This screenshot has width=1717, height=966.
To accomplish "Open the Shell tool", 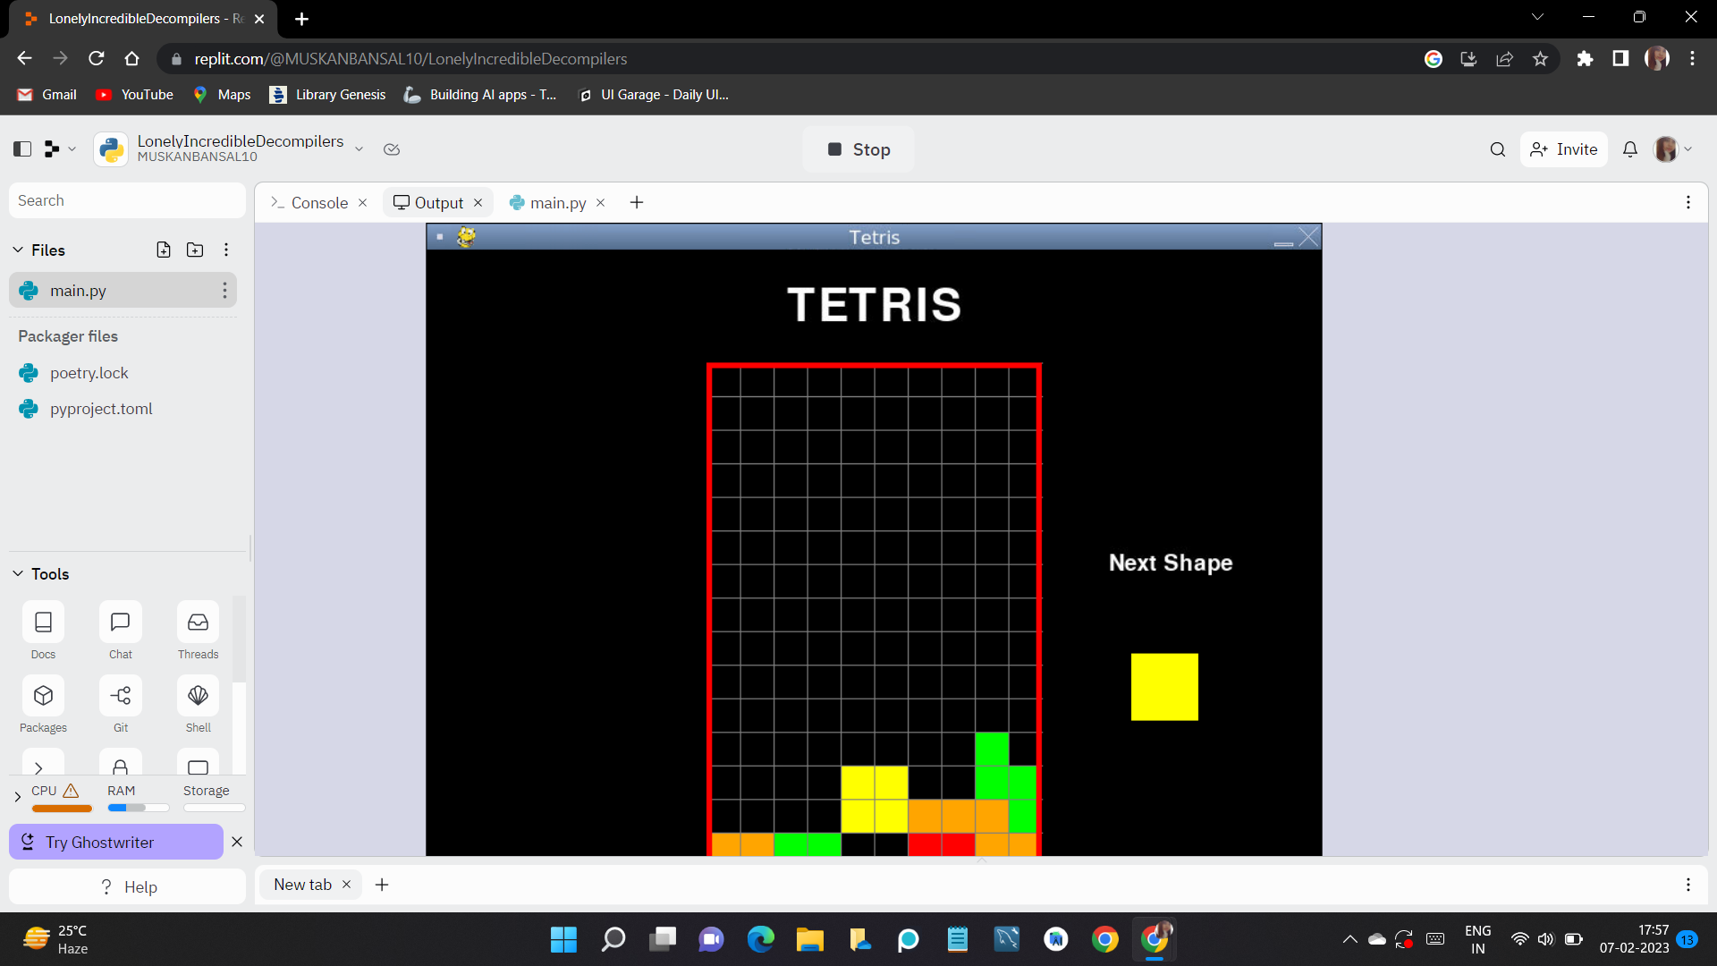I will [x=198, y=704].
